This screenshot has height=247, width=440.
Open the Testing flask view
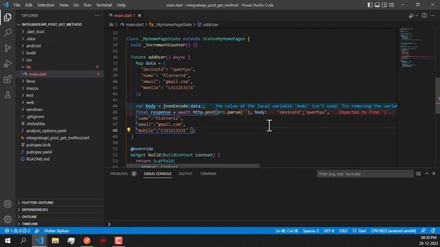pos(8,95)
